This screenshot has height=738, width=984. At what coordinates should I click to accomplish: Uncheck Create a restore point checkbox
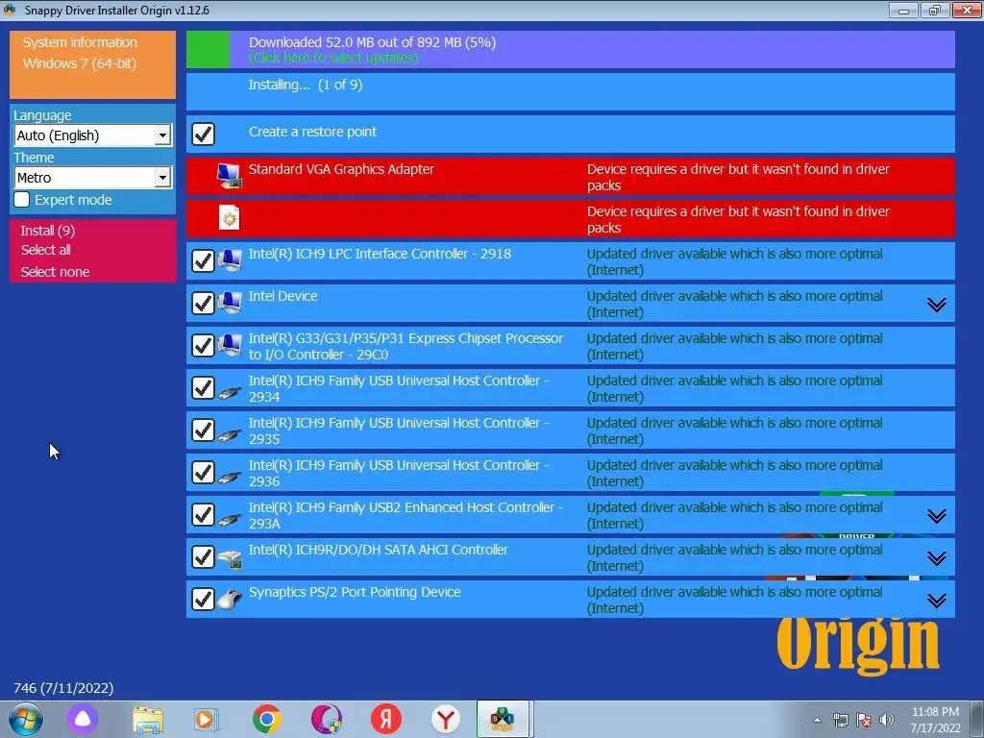point(203,134)
